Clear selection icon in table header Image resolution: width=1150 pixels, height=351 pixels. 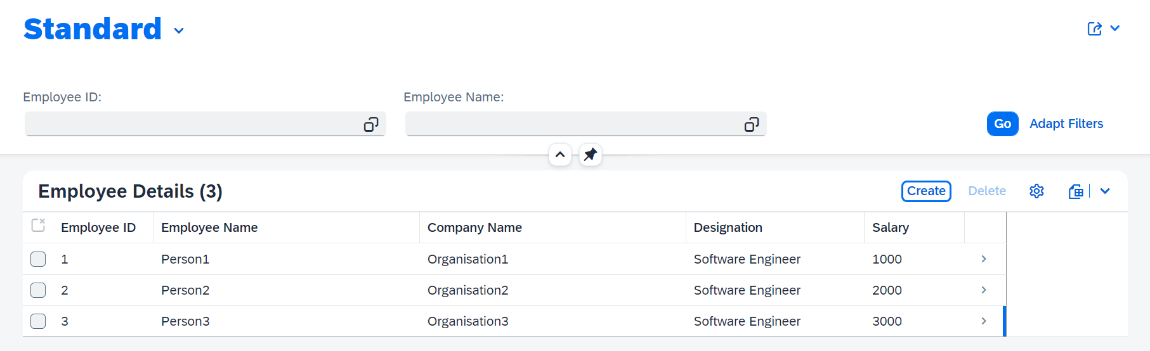[x=38, y=226]
